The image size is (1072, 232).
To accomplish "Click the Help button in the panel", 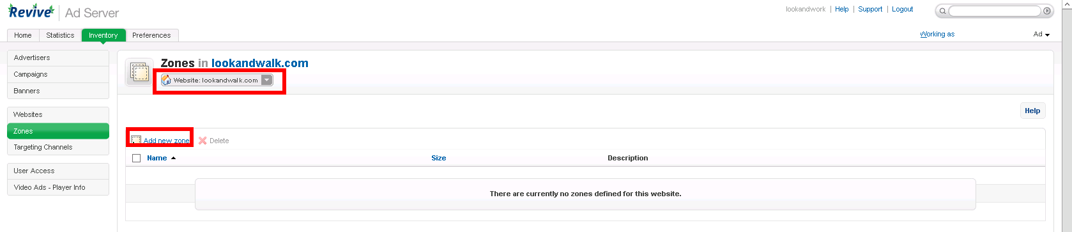I will (x=1032, y=111).
